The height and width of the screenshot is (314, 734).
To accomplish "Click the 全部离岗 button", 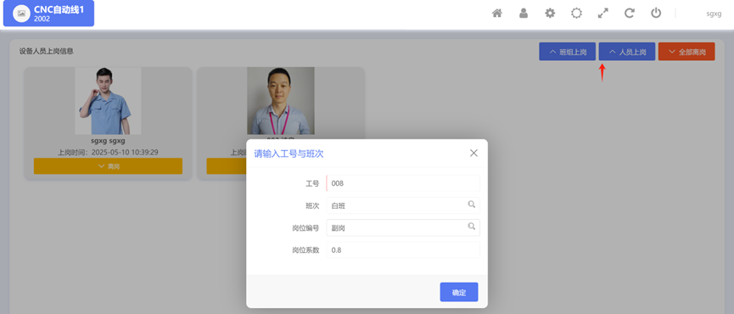I will [686, 52].
